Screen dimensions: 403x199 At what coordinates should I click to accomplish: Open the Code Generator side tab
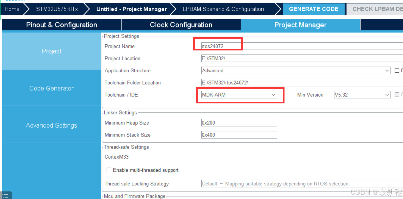point(52,88)
